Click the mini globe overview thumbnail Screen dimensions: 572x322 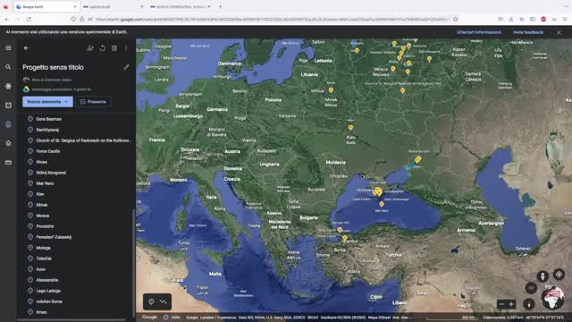coord(553,298)
